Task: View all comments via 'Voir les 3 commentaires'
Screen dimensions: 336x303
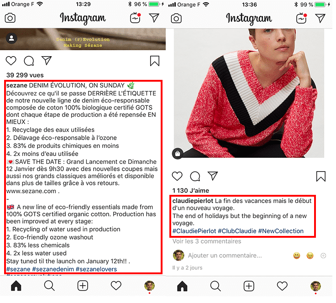Action: click(x=207, y=241)
